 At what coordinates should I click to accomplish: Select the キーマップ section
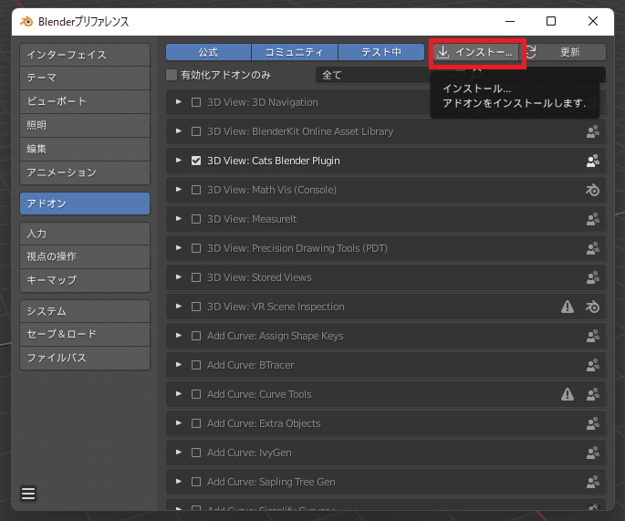tap(85, 280)
